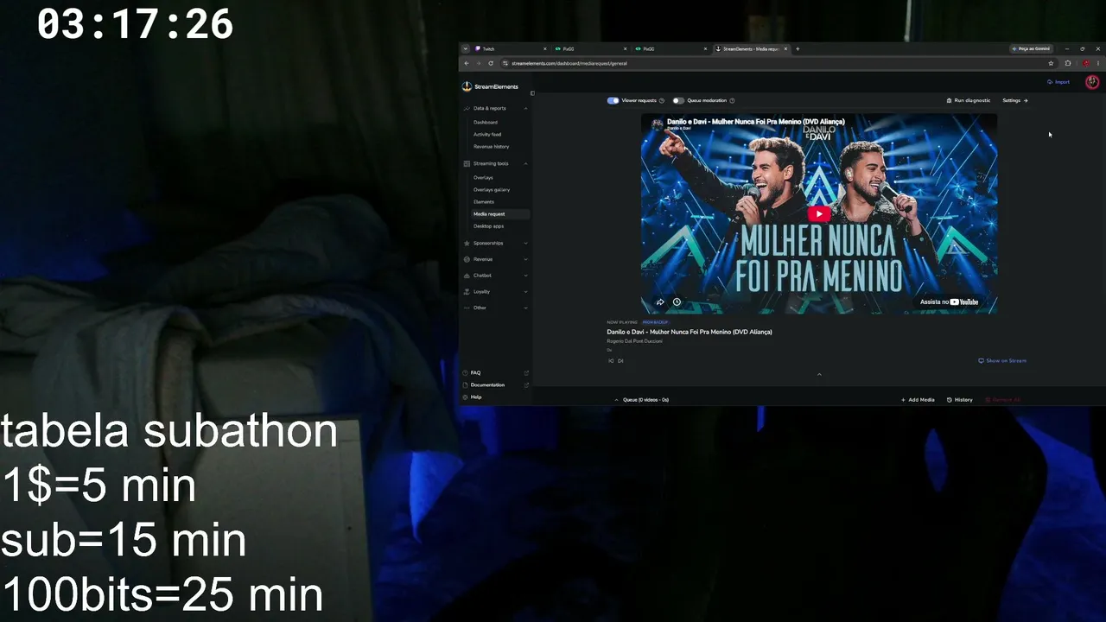
Task: Skip to the previous media track
Action: click(x=611, y=360)
